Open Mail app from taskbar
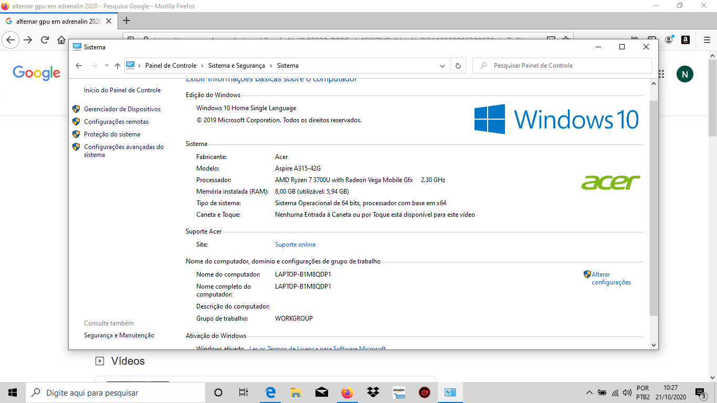 (x=321, y=393)
